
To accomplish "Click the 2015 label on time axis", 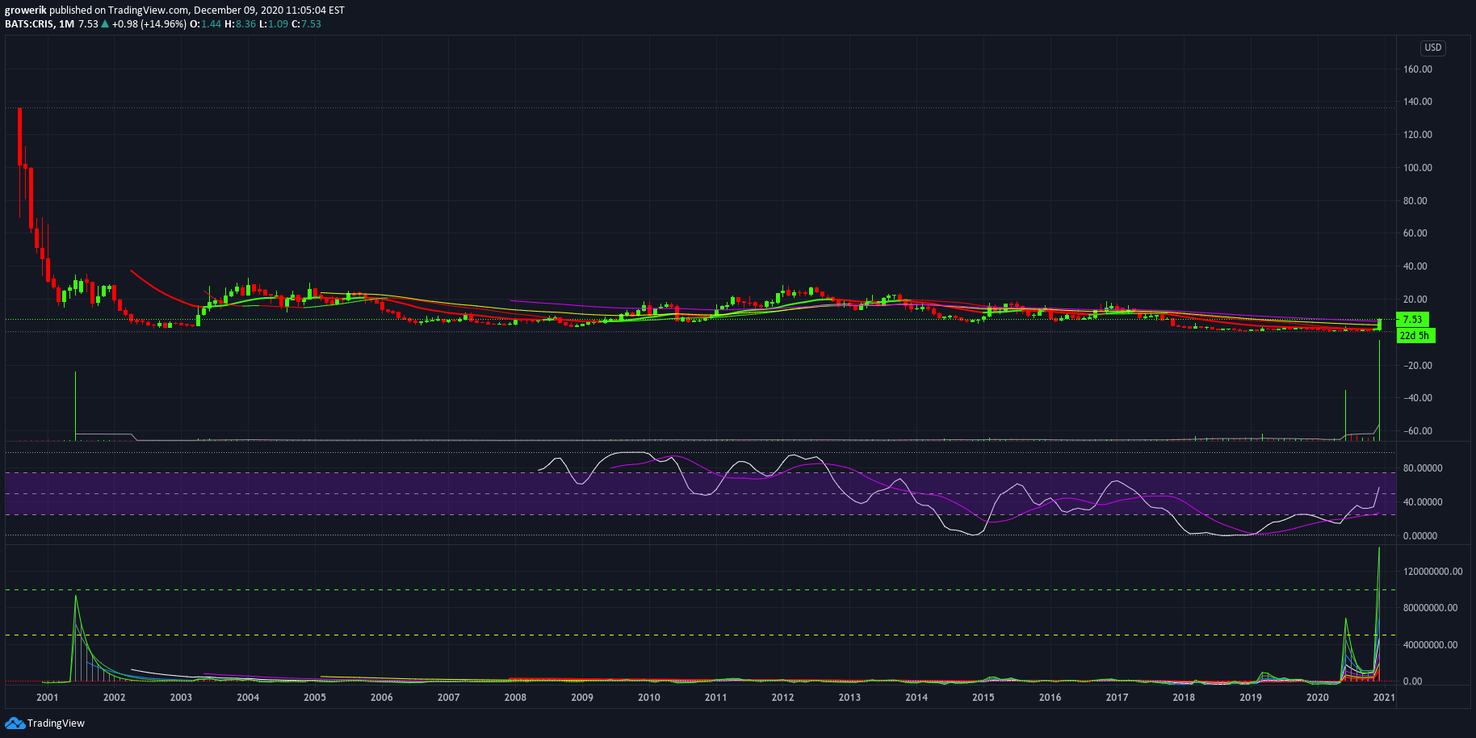I will pos(983,698).
